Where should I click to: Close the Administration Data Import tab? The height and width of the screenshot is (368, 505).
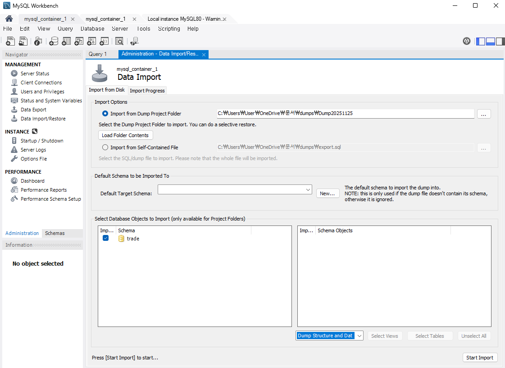tap(204, 55)
